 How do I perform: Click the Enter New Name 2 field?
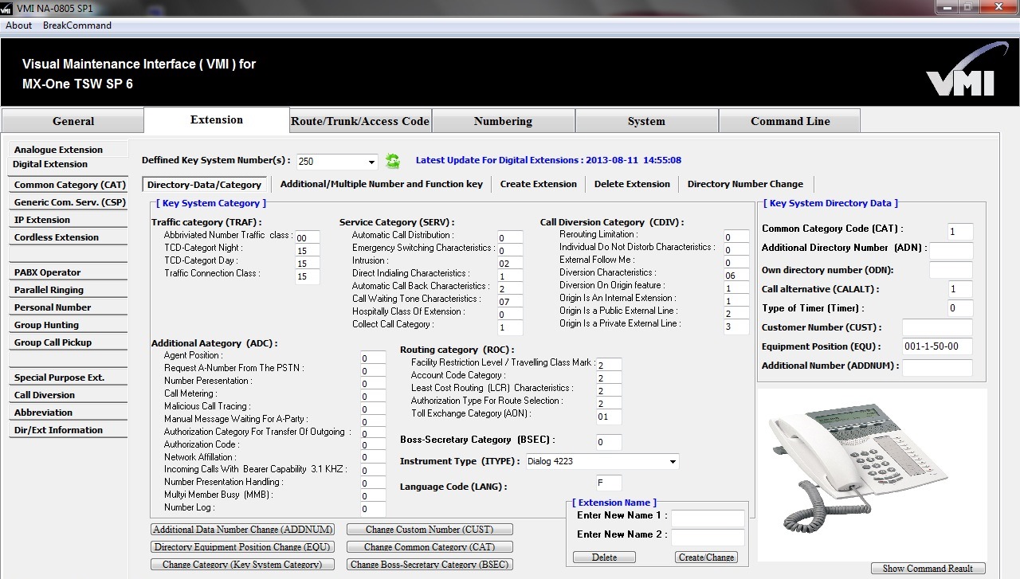pyautogui.click(x=708, y=538)
